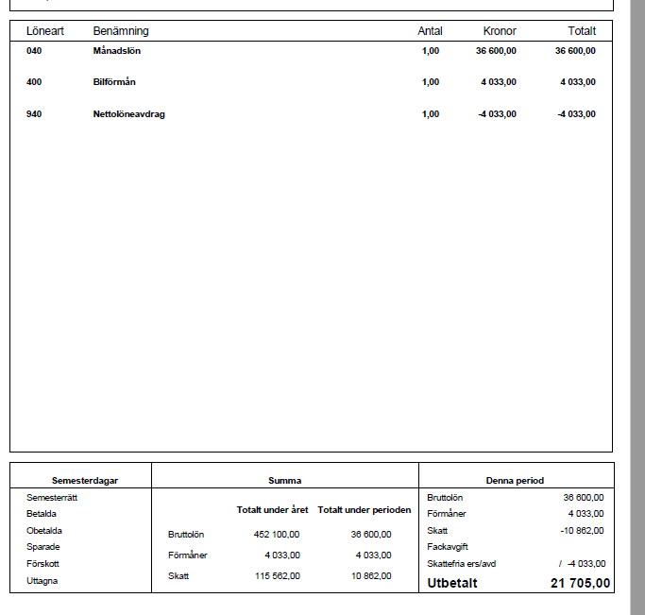Click yearly Förmåner 4 033,00 in Summa
Image resolution: width=645 pixels, height=615 pixels.
click(x=282, y=555)
